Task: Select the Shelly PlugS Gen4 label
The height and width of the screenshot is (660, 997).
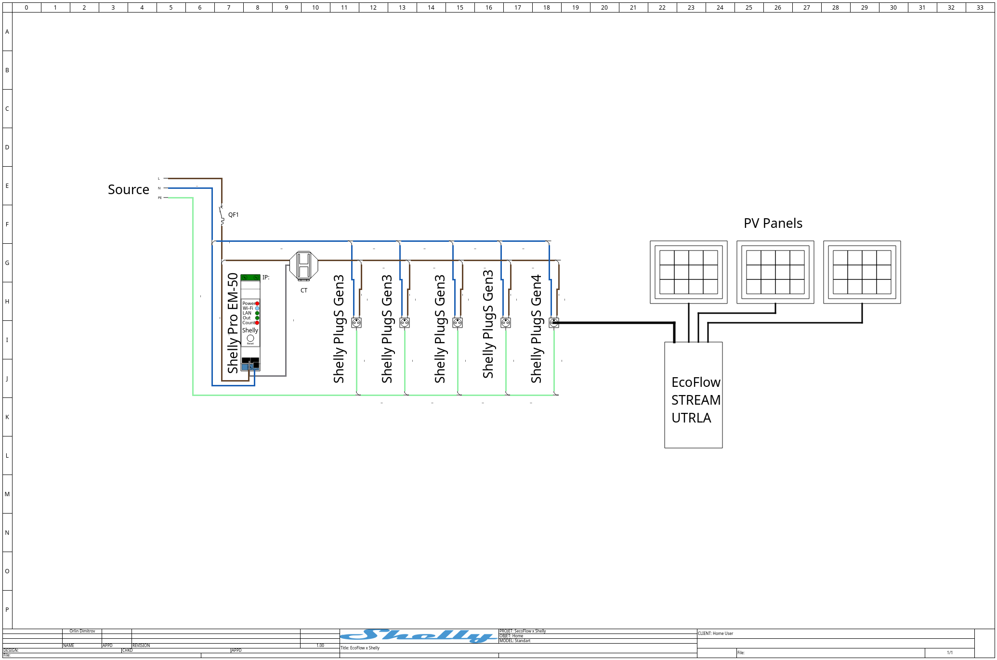Action: pos(536,329)
